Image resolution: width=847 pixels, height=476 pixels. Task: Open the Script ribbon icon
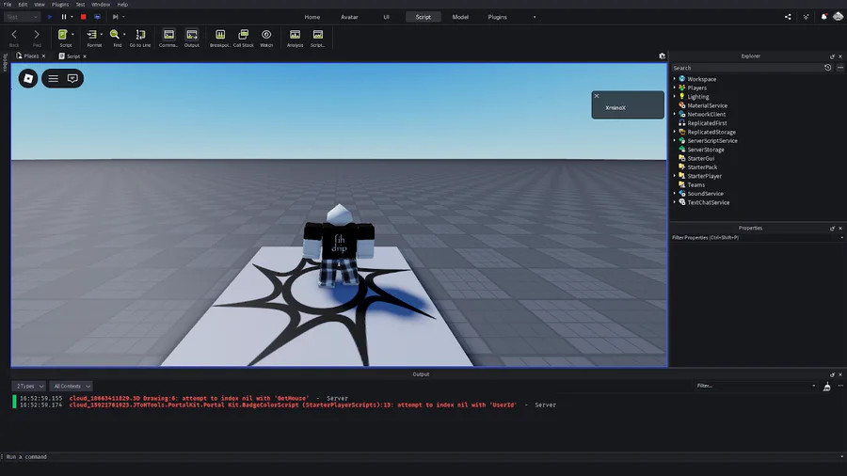(63, 35)
